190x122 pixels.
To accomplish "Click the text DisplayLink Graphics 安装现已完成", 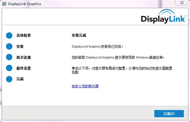I will (x=98, y=46).
